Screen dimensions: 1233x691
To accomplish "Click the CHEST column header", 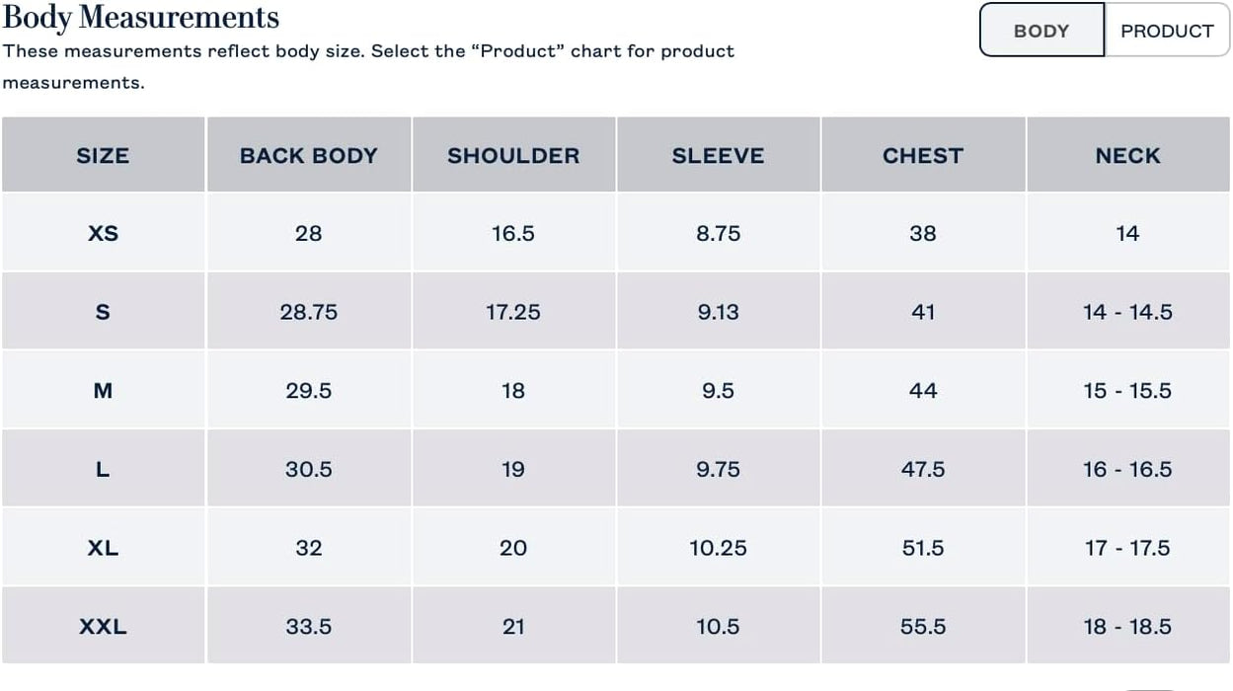I will (923, 156).
